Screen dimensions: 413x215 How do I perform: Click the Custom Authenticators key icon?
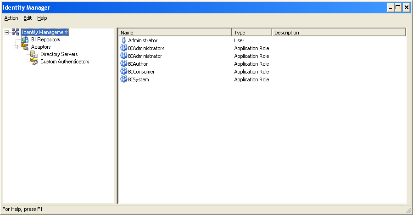pyautogui.click(x=34, y=62)
